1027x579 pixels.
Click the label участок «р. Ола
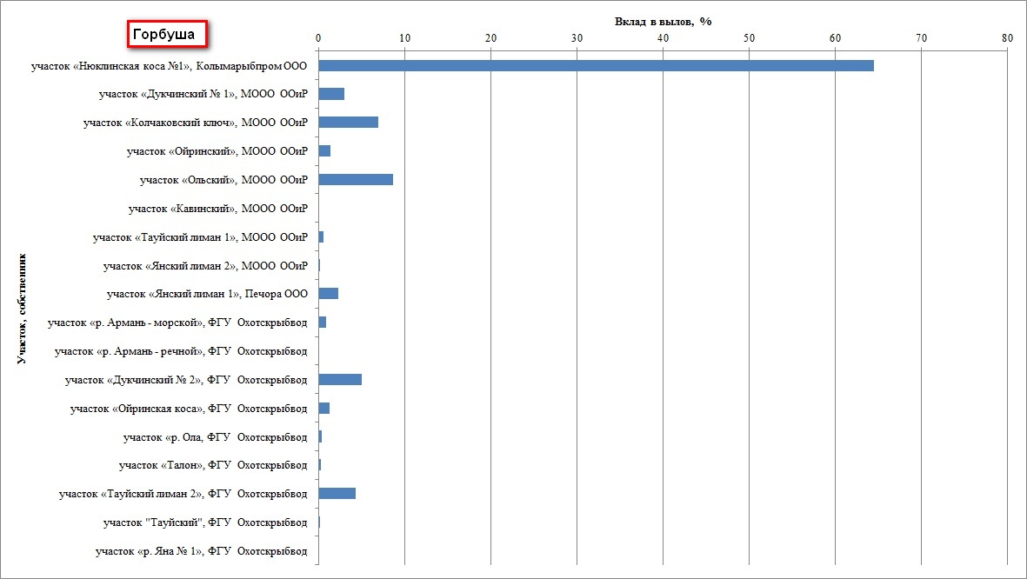(x=215, y=436)
